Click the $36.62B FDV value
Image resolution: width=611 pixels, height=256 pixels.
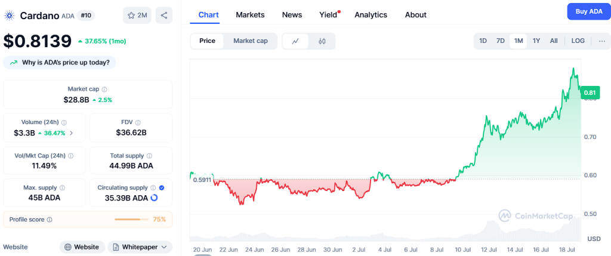click(131, 132)
